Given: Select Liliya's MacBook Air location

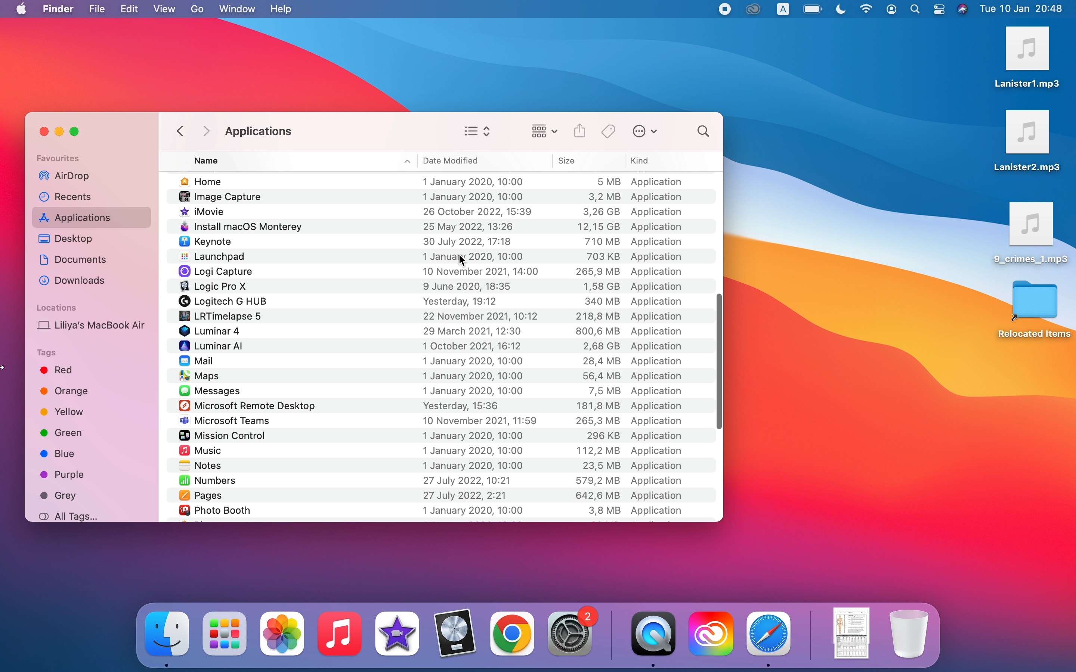Looking at the screenshot, I should 92,325.
